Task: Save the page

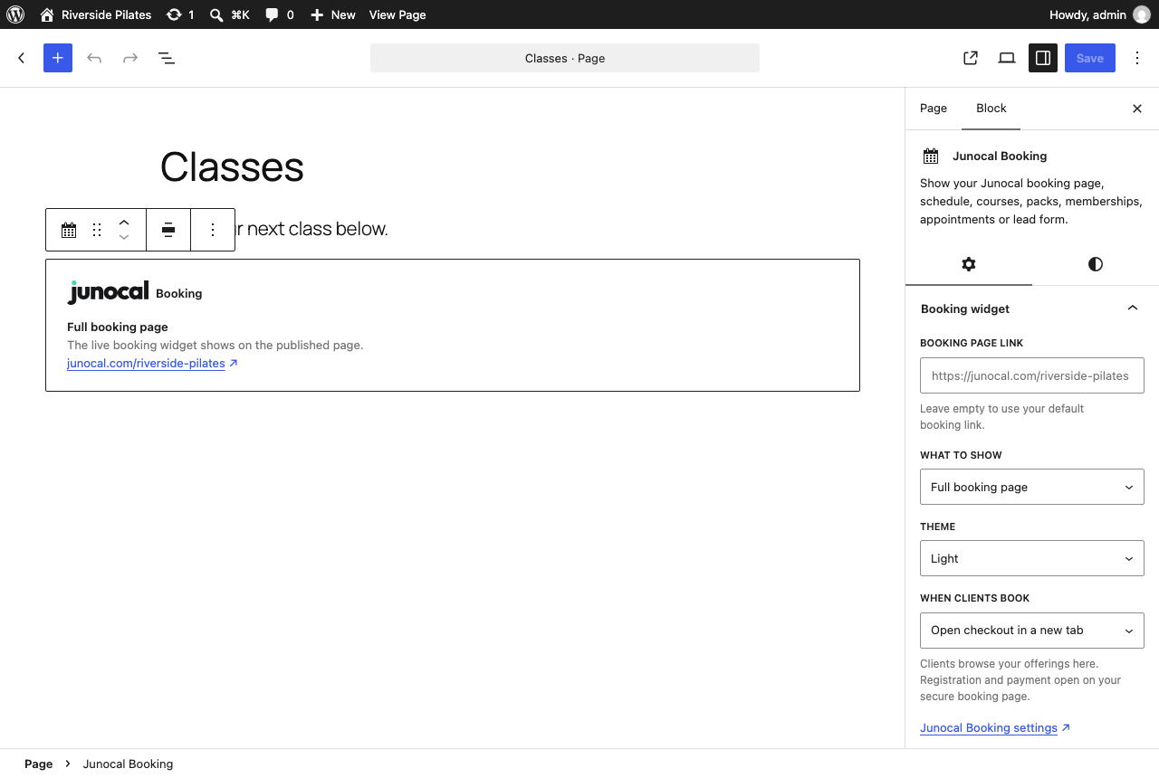Action: [1090, 58]
